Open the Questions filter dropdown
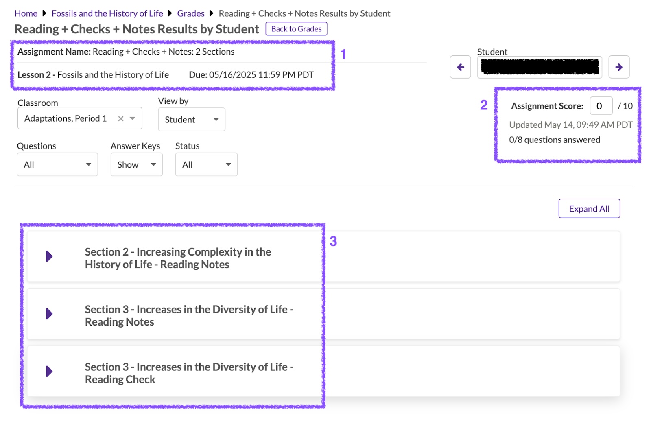Image resolution: width=651 pixels, height=422 pixels. [x=57, y=164]
